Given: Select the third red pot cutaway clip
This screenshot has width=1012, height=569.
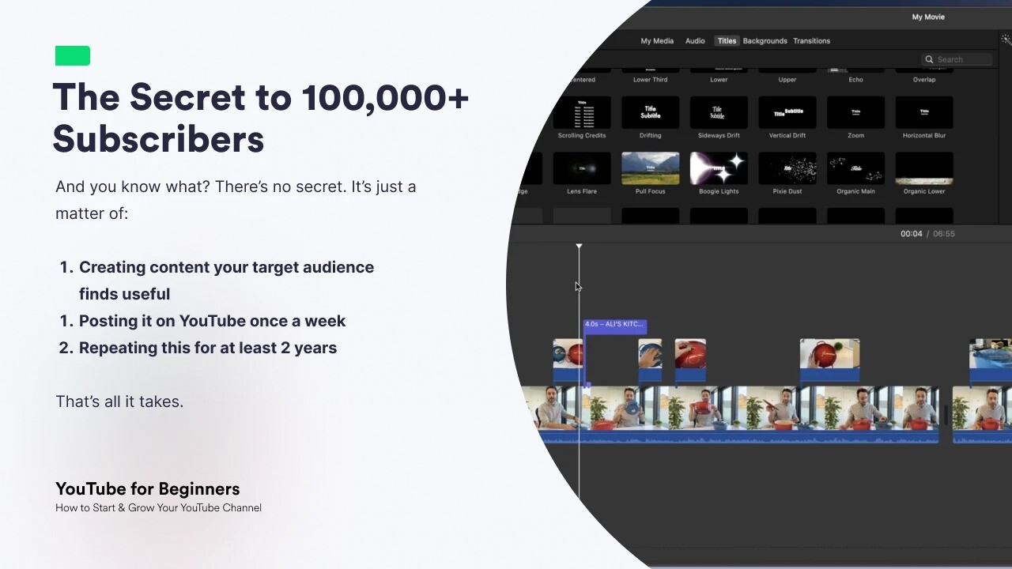Looking at the screenshot, I should click(690, 360).
